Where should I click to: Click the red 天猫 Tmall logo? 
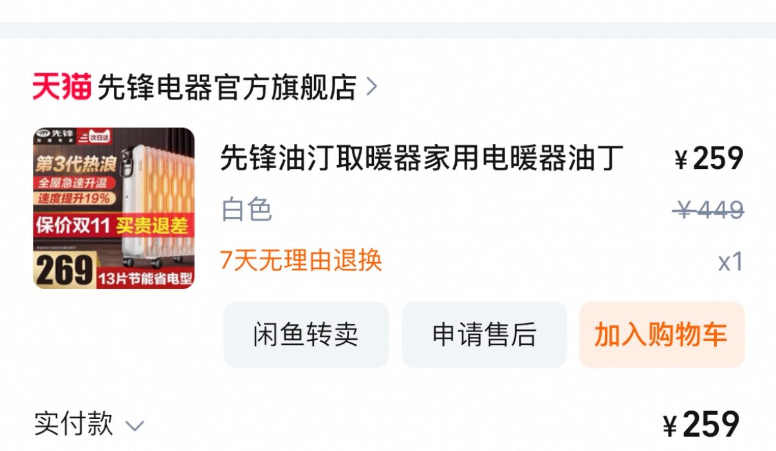pos(62,87)
